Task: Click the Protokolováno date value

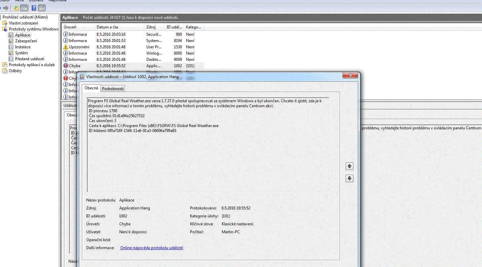Action: coord(236,208)
